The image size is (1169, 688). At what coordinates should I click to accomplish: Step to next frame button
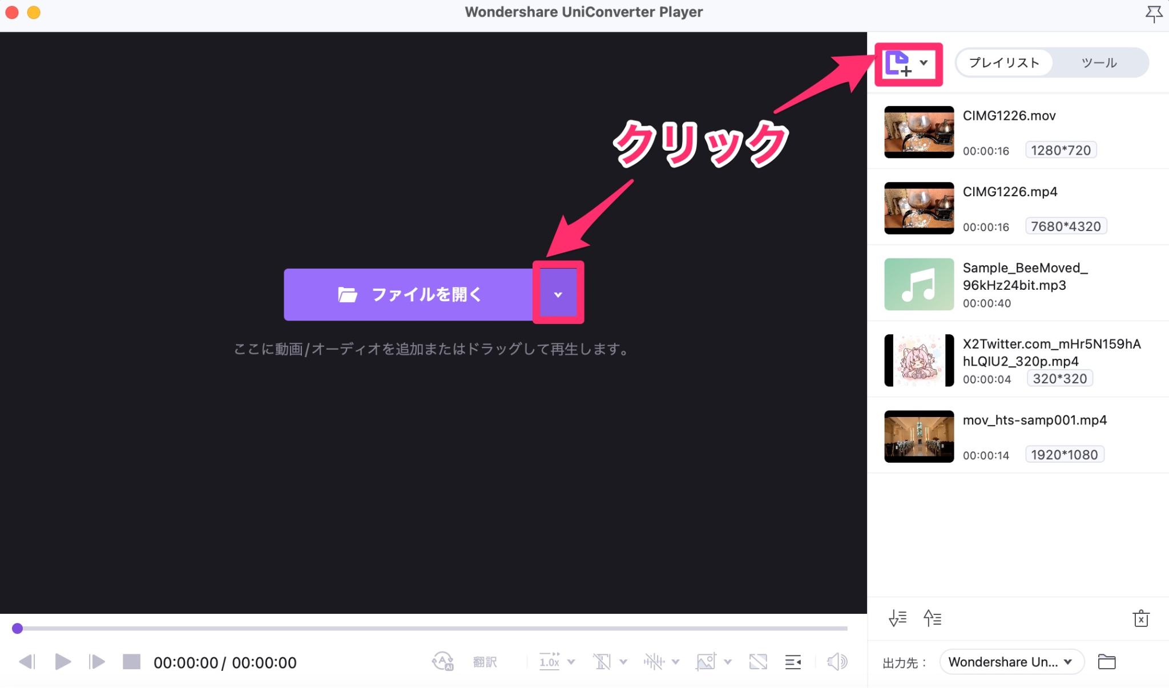[x=97, y=662]
